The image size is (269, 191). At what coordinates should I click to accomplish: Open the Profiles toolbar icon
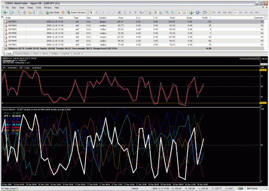click(x=11, y=13)
